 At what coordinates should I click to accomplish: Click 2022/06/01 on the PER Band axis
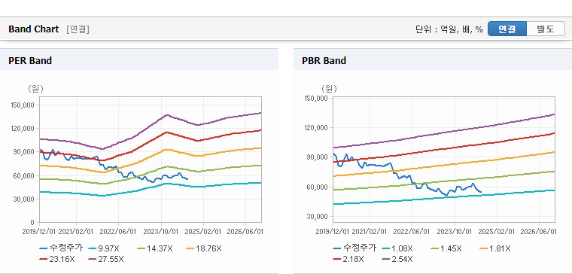[x=119, y=231]
